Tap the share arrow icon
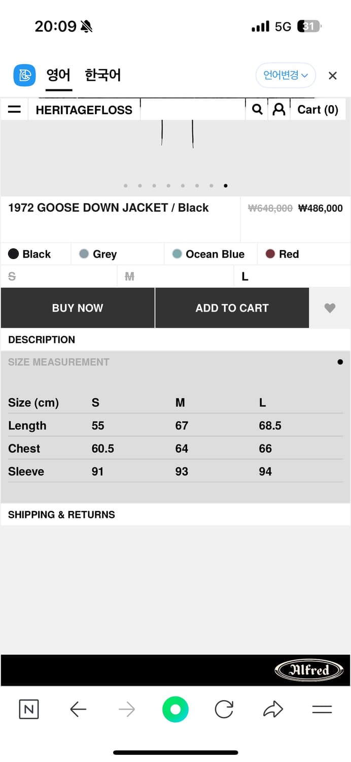 [273, 709]
